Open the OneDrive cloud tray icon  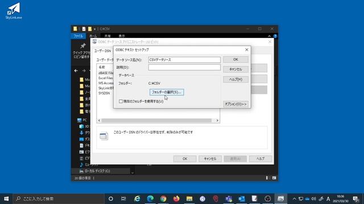(307, 199)
